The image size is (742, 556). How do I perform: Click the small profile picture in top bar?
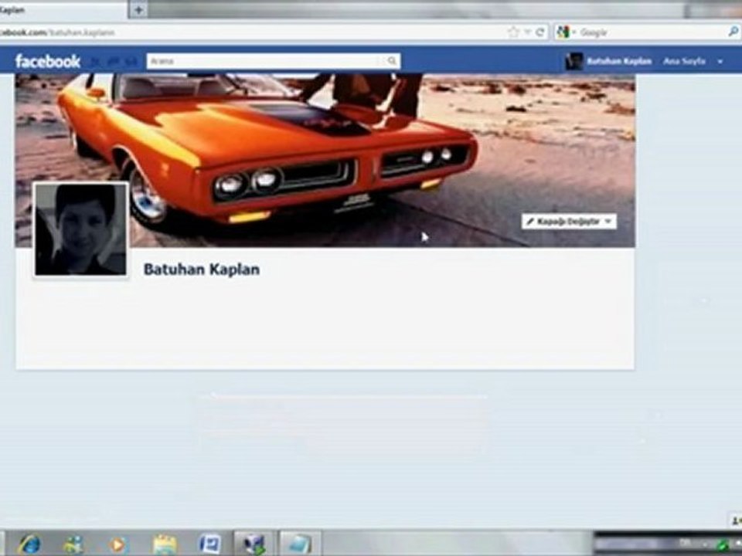pos(574,62)
